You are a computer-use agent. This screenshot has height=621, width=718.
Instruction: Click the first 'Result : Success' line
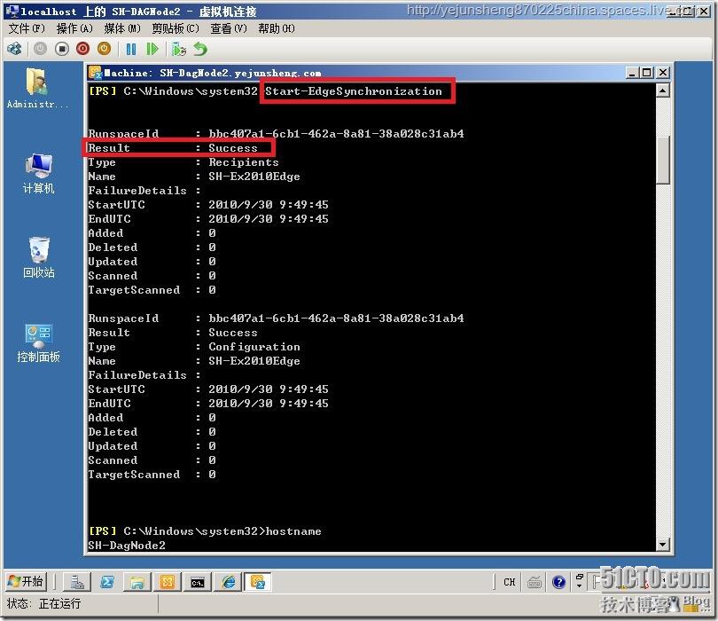pyautogui.click(x=173, y=148)
